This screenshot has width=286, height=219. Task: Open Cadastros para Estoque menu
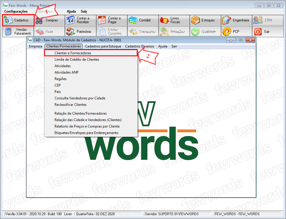point(103,46)
